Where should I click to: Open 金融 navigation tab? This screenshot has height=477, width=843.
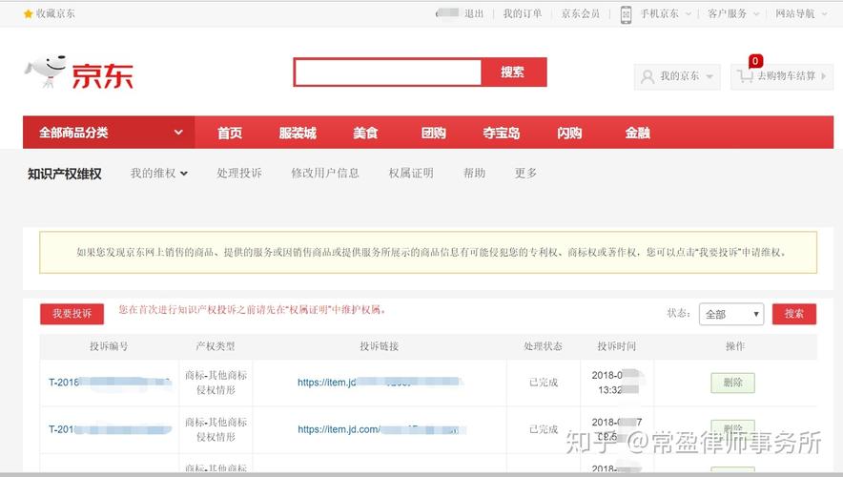638,133
